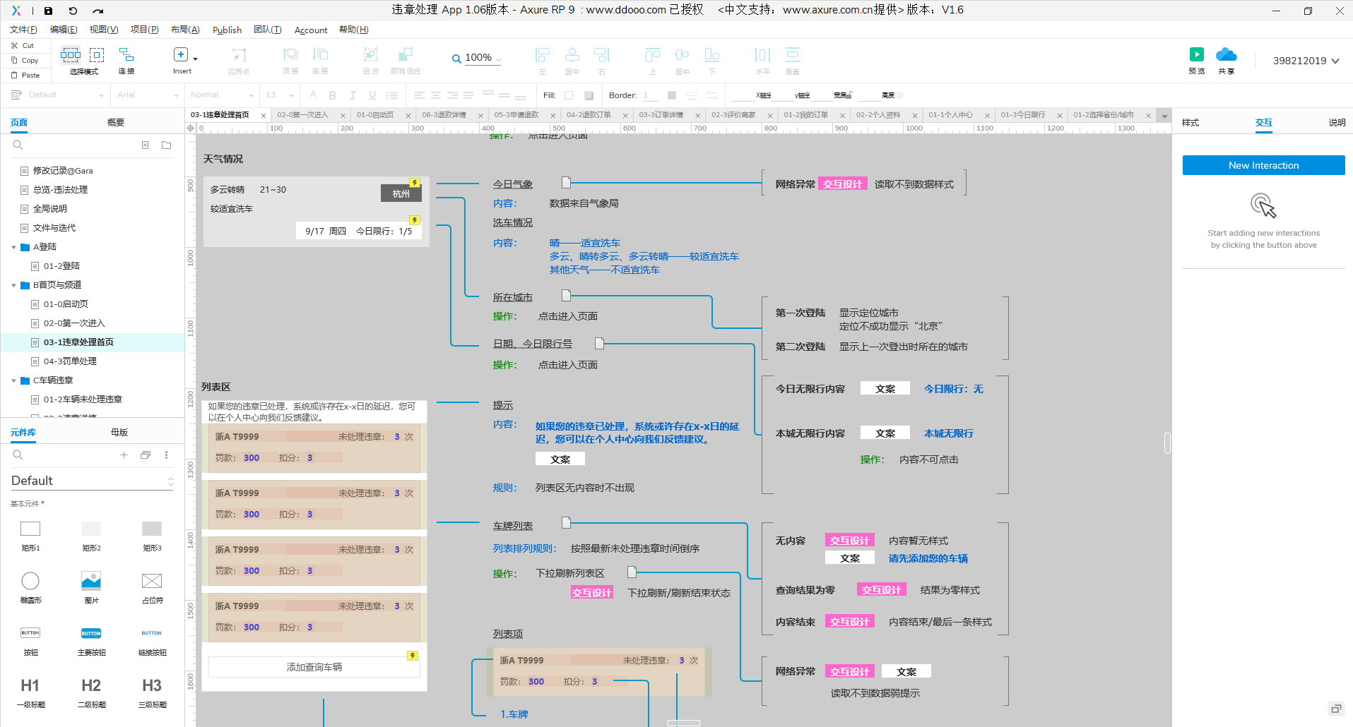This screenshot has width=1353, height=727.
Task: Open the 04-3罚单处理 page in tree
Action: [x=70, y=361]
